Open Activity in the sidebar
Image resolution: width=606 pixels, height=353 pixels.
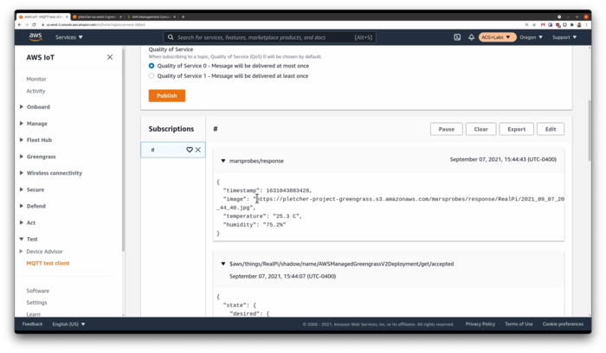(36, 91)
